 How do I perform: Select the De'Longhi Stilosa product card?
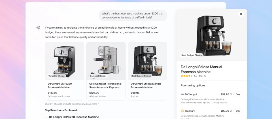(x=147, y=71)
